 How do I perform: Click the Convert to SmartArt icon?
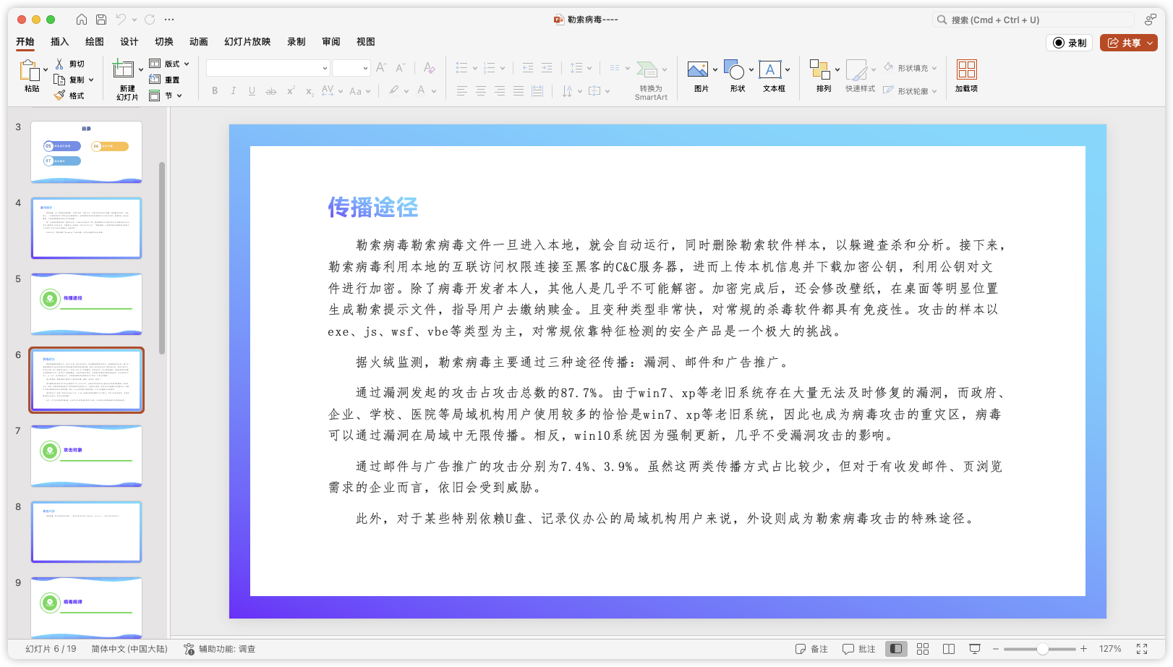(647, 70)
